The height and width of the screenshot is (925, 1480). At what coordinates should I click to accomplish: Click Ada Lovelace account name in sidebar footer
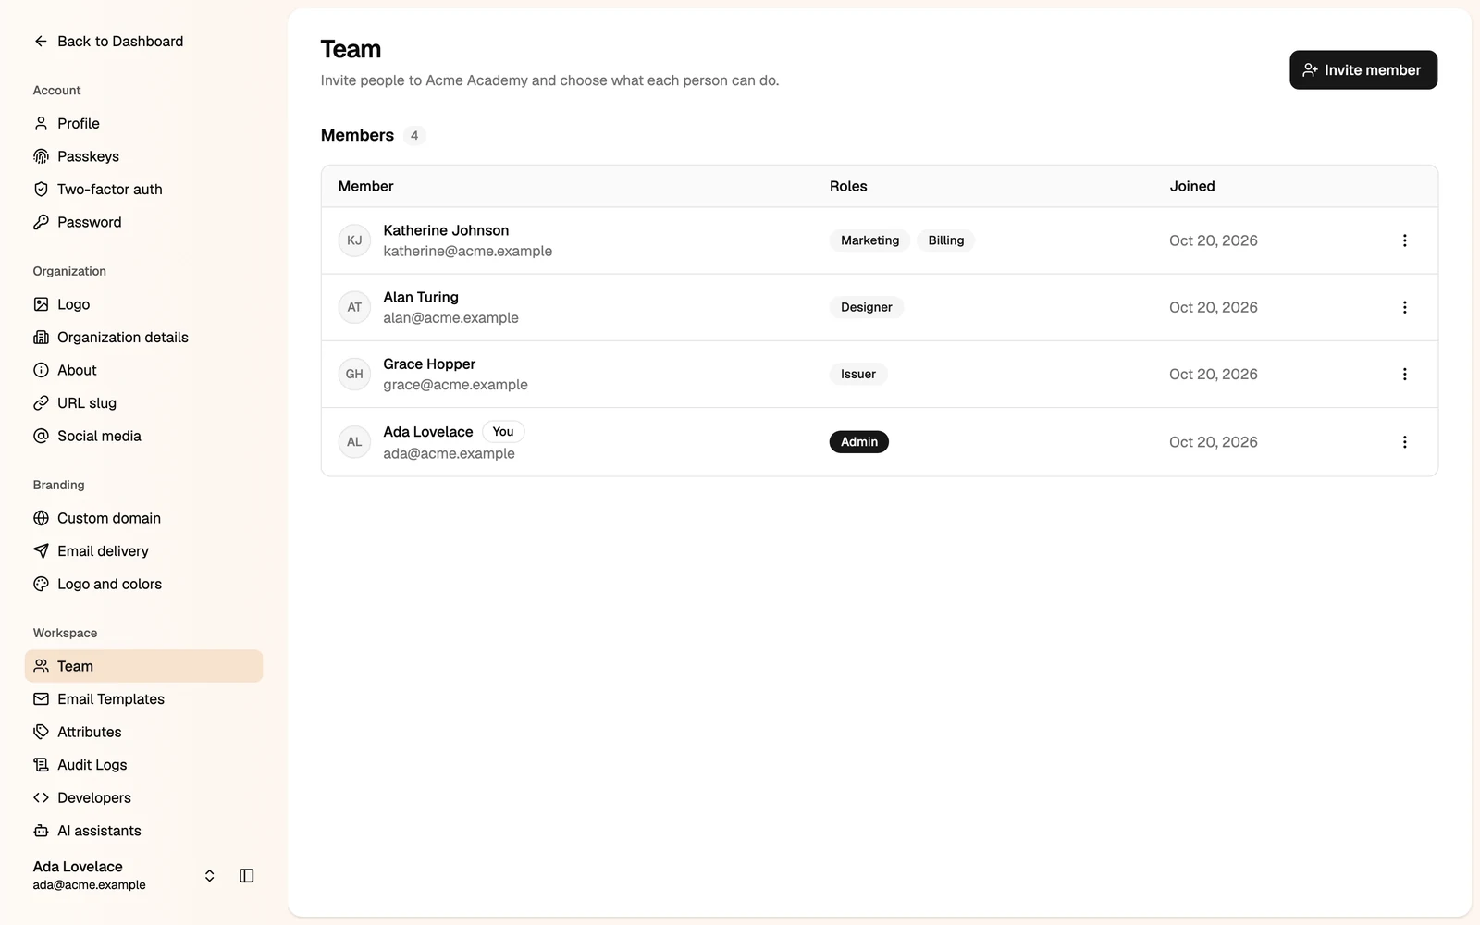coord(78,867)
